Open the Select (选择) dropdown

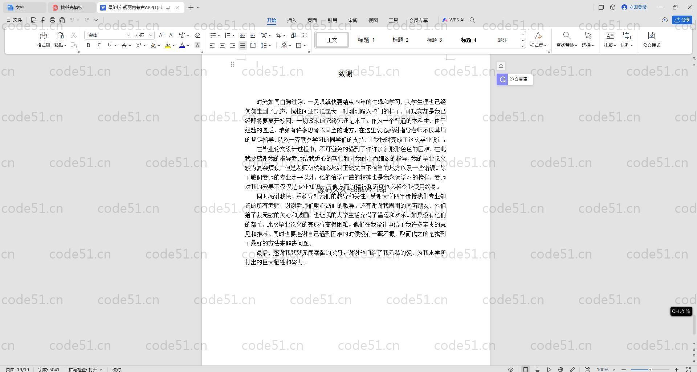click(588, 45)
